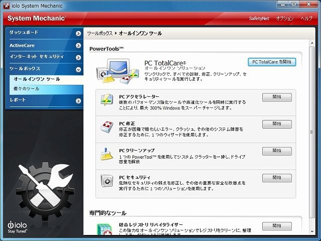Expand the レポート section arrow
This screenshot has width=321, height=241.
[78, 101]
